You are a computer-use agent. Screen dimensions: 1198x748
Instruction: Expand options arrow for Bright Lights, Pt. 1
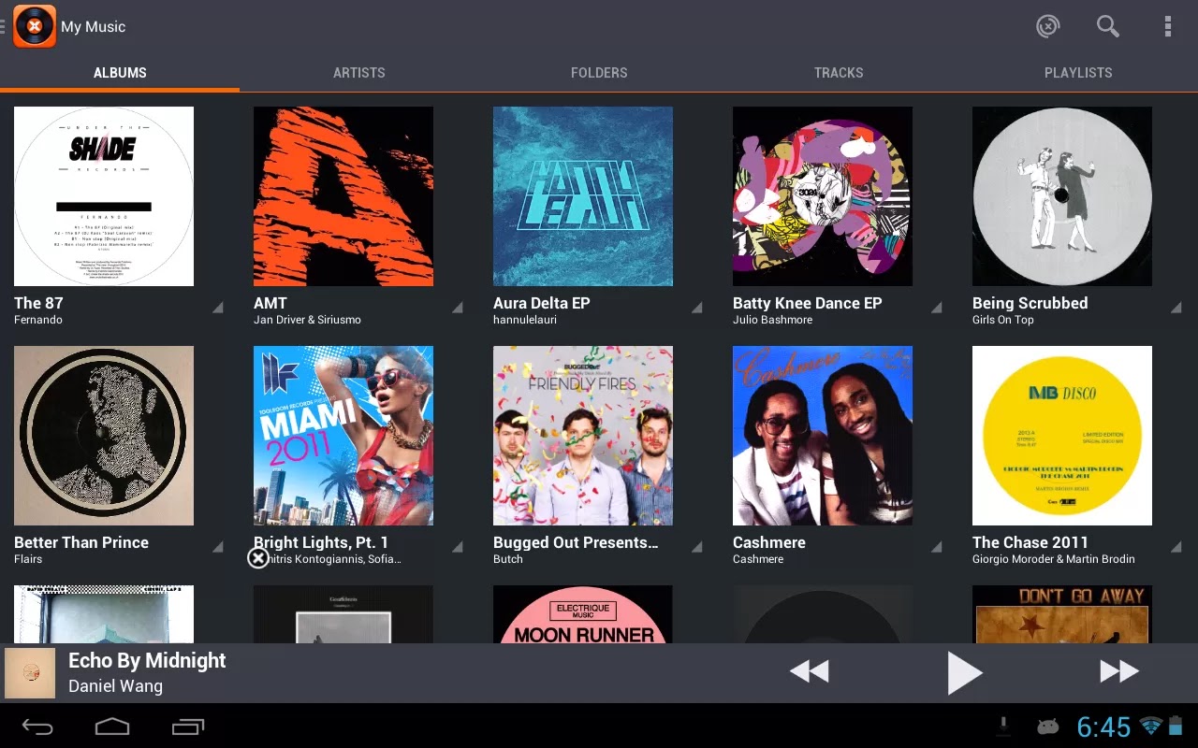(x=458, y=547)
